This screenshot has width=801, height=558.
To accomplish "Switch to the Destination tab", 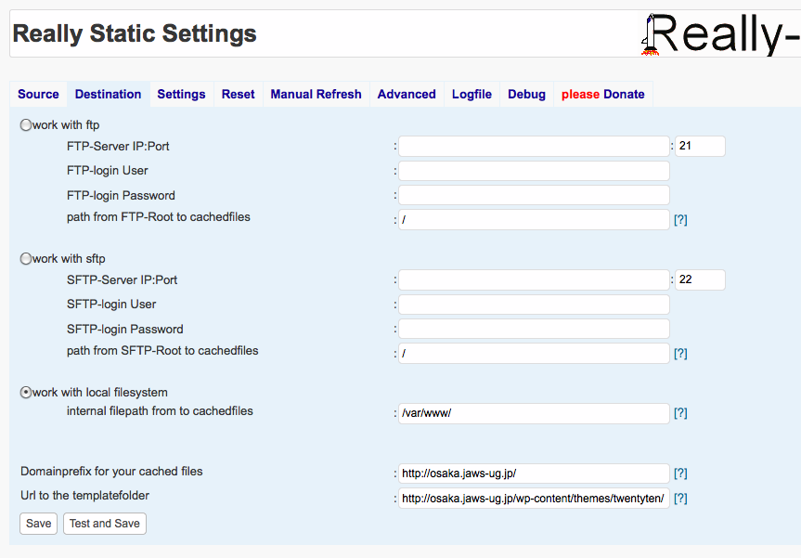I will point(108,94).
